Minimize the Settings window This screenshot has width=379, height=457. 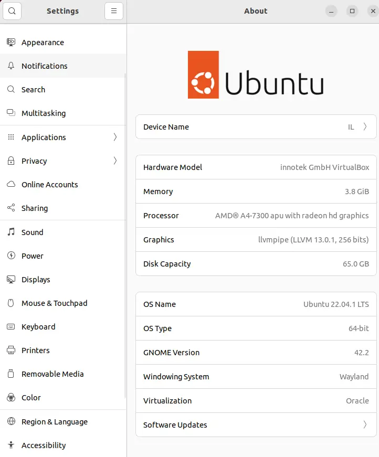(331, 11)
